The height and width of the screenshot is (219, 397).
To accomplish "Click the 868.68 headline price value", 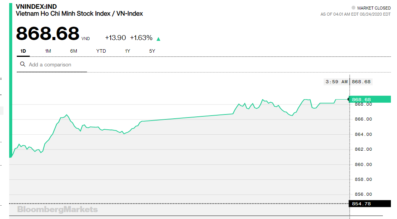I will (x=48, y=34).
